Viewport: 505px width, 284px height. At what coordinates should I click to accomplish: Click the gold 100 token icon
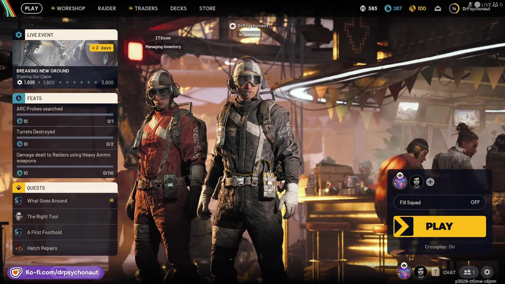tap(412, 8)
